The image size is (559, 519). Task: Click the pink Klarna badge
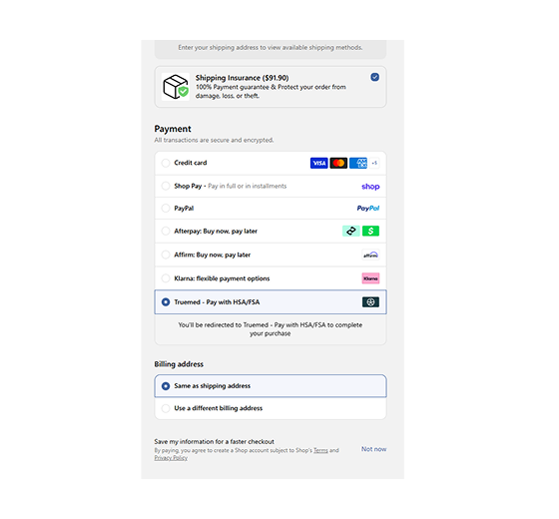click(x=370, y=278)
